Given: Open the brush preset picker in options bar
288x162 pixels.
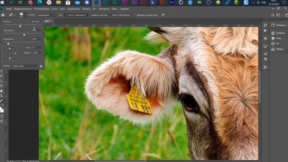Looking at the screenshot, I should [x=21, y=15].
